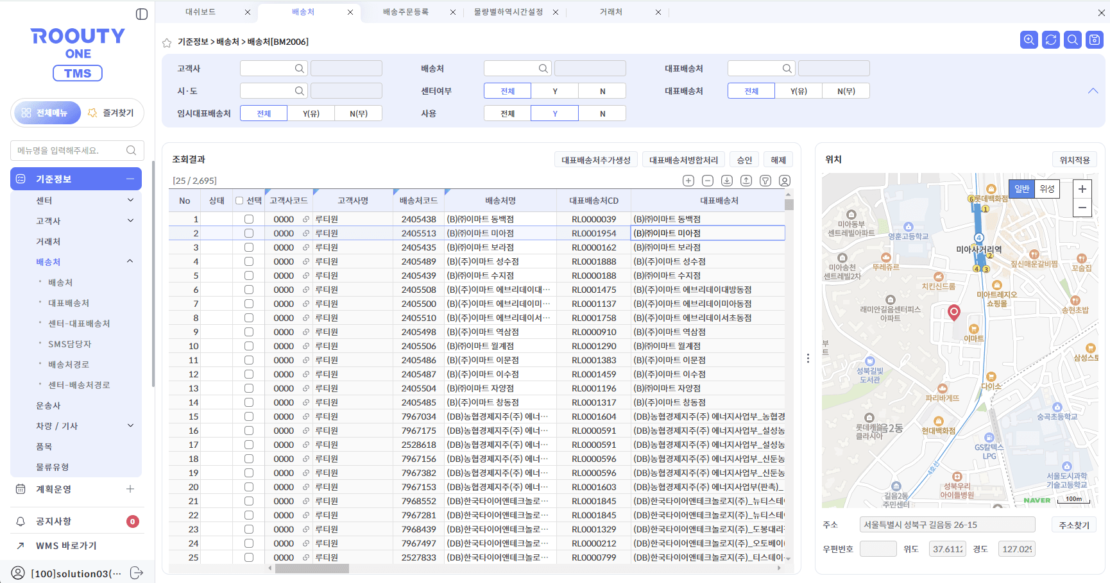Viewport: 1110px width, 583px height.
Task: Click the logout icon beside solution03
Action: 137,573
